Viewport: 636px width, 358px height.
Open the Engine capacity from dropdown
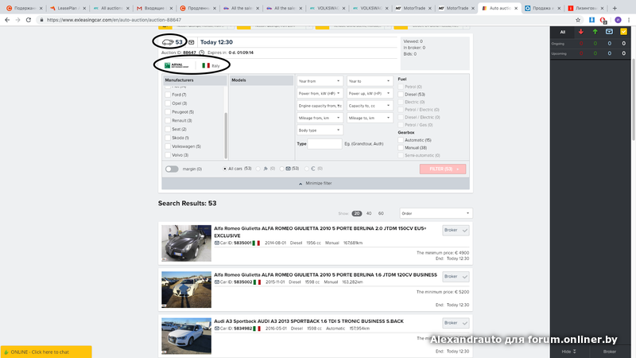(320, 106)
